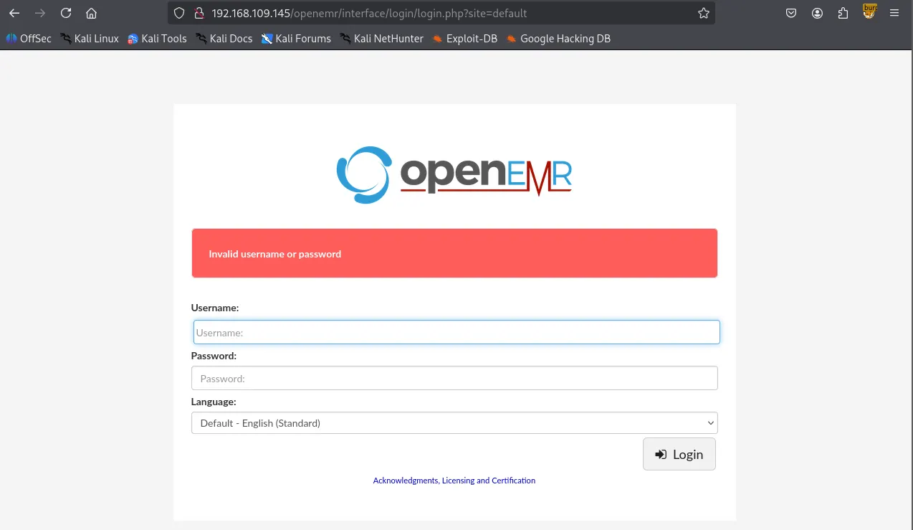Click the tracking protection shield icon
Image resolution: width=913 pixels, height=530 pixels.
[x=179, y=13]
